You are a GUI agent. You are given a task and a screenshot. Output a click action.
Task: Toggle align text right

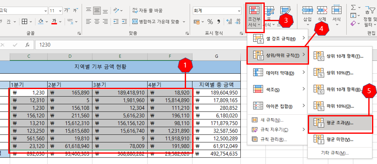[x=105, y=22]
